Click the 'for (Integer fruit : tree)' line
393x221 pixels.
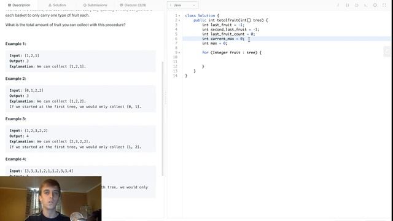click(232, 53)
